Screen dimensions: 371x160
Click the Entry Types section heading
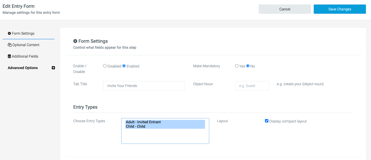coord(85,107)
